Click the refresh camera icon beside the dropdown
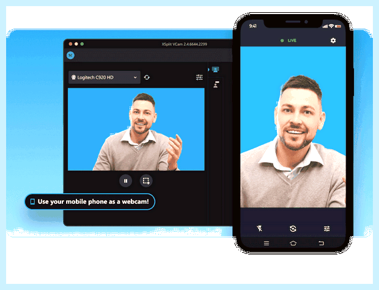The image size is (379, 290). tap(147, 78)
